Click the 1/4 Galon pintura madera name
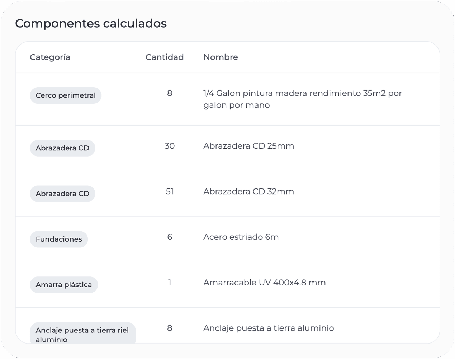 [x=303, y=99]
